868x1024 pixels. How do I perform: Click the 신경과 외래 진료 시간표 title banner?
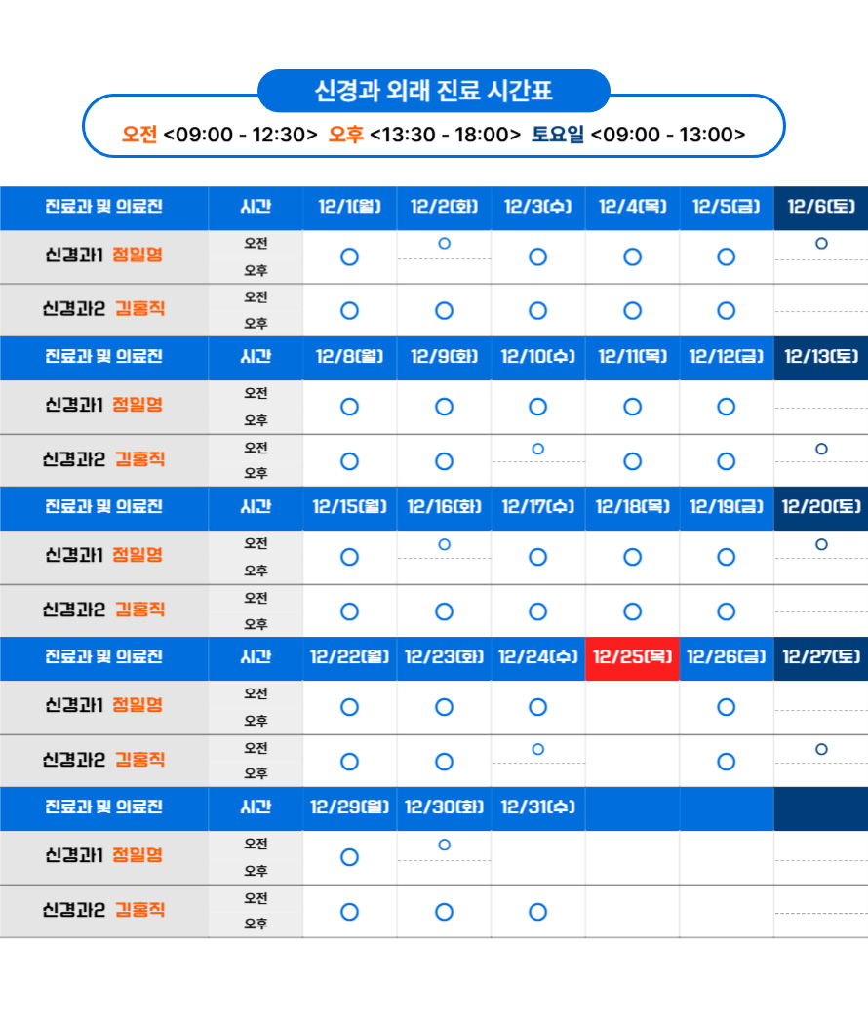click(x=433, y=92)
